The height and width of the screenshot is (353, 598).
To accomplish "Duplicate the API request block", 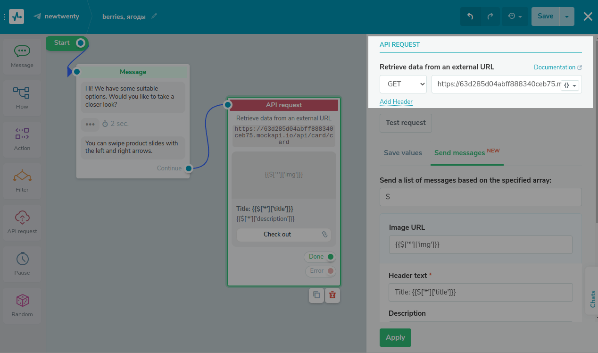I will click(x=316, y=295).
